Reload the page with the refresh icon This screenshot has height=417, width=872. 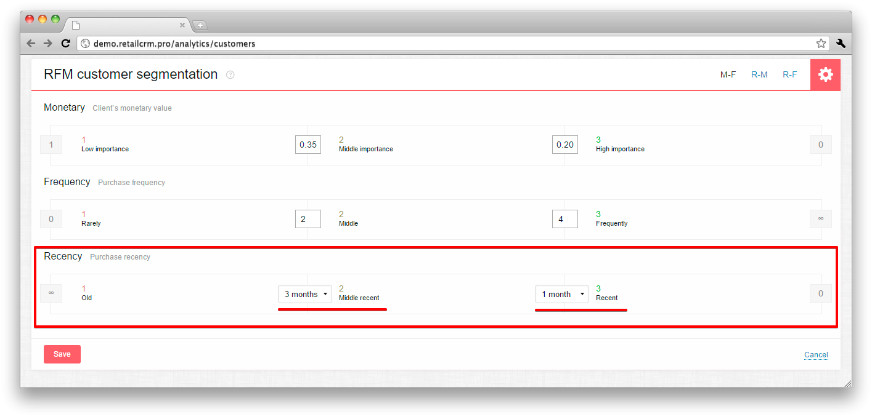coord(65,43)
